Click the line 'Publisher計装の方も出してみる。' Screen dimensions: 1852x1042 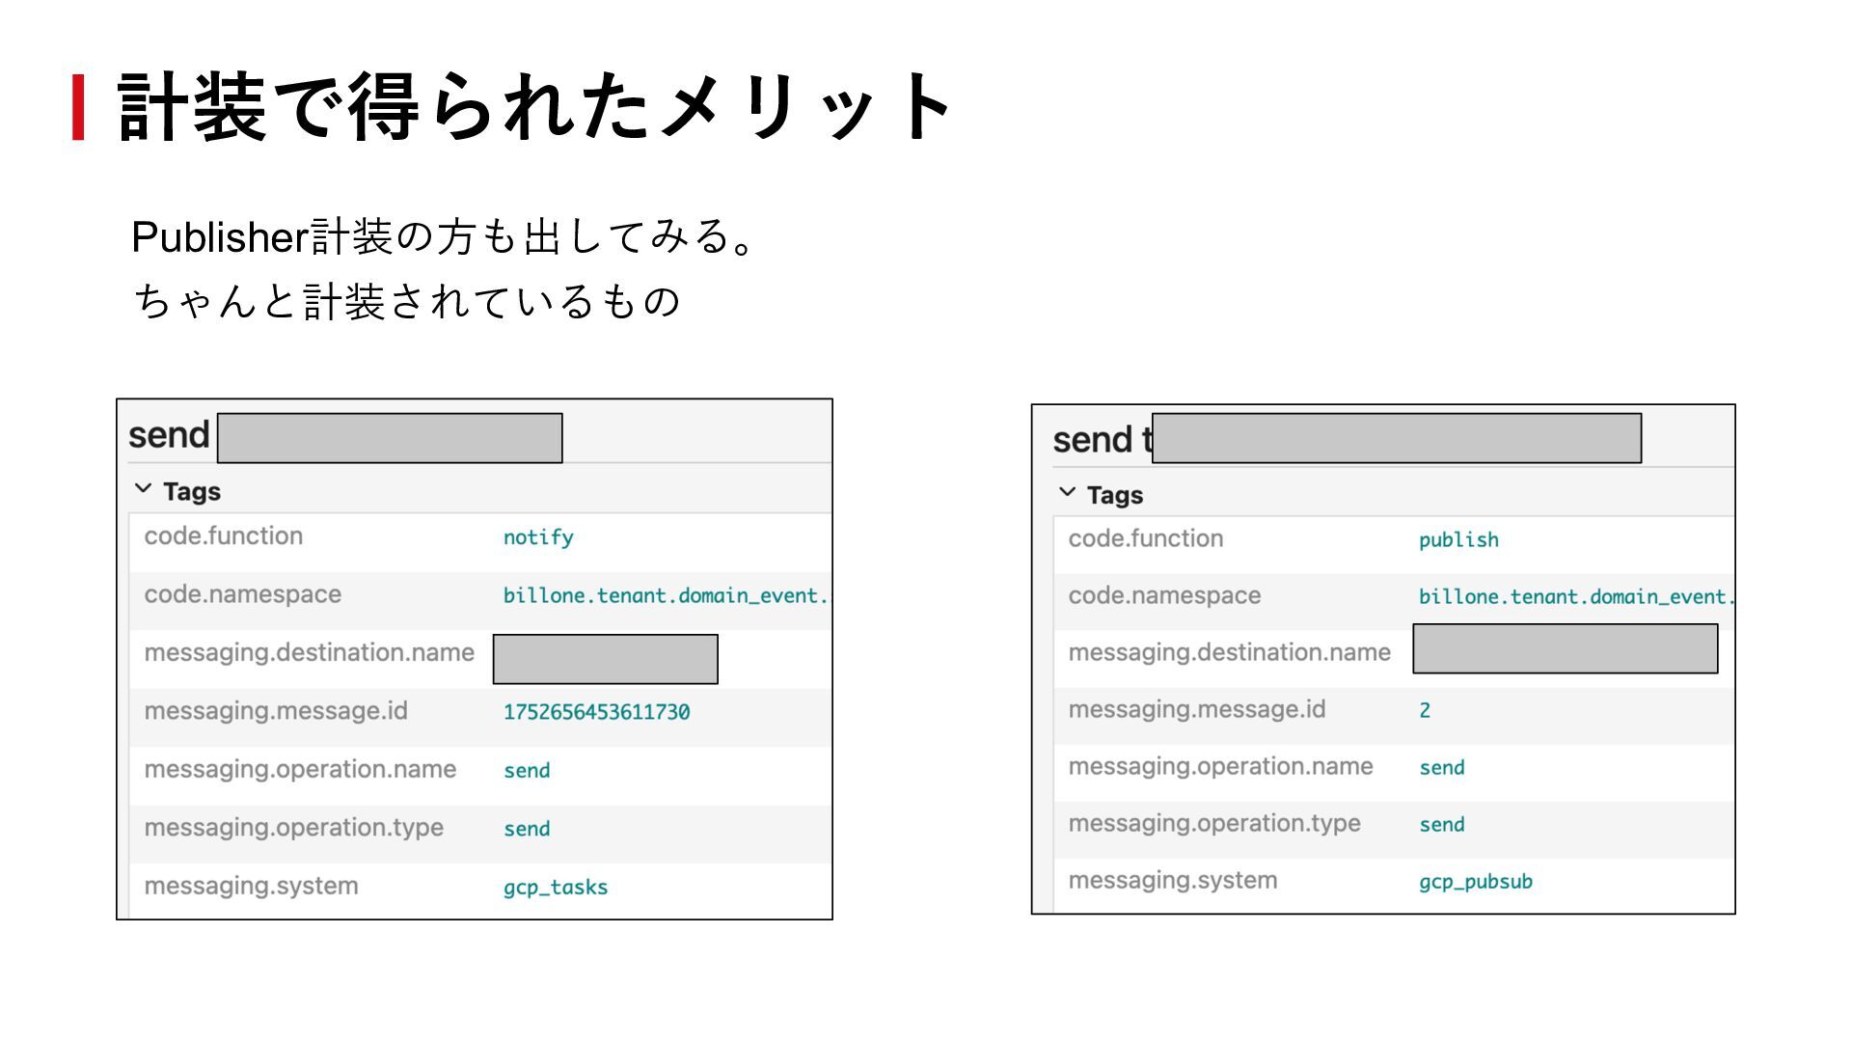[443, 236]
